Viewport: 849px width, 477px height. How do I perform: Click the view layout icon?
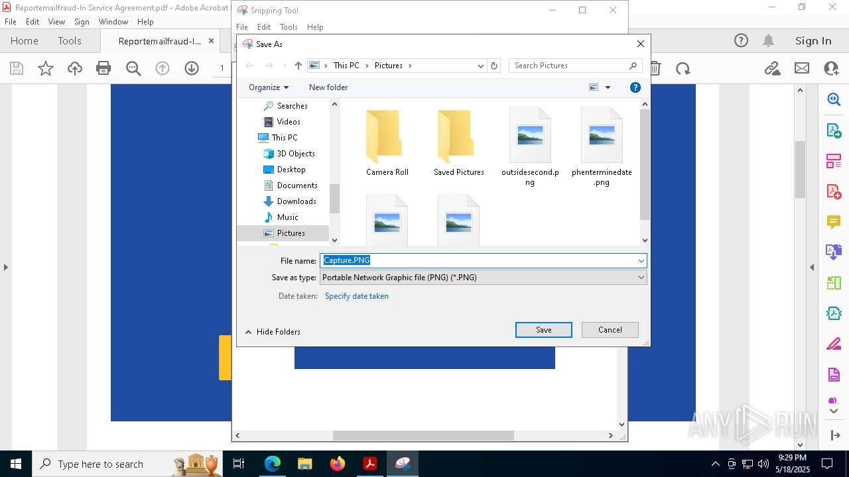click(x=594, y=87)
